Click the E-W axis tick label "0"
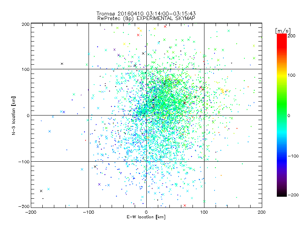The image size is (308, 231). 146,212
